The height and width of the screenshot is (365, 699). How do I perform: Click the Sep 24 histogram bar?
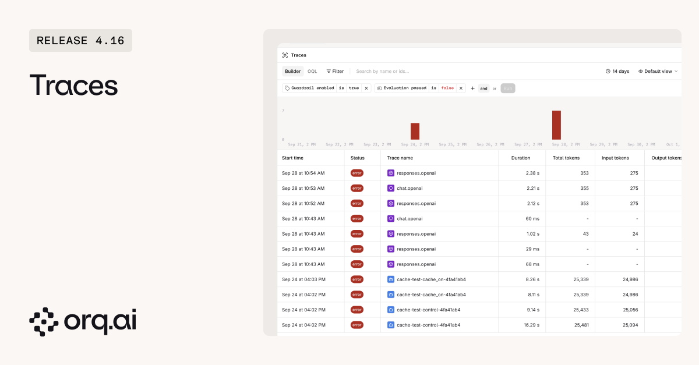point(415,131)
